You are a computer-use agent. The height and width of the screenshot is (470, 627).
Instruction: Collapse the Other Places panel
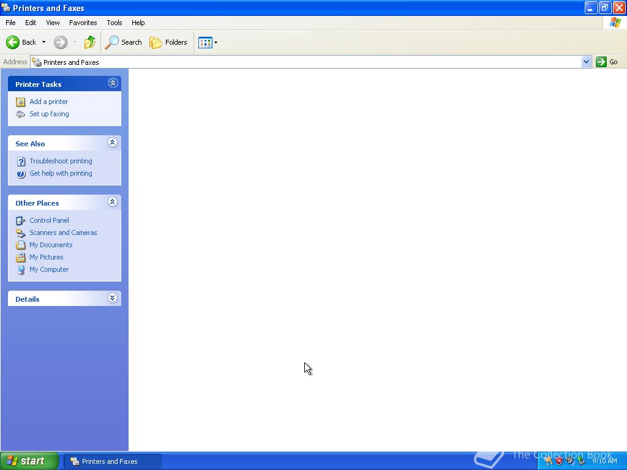click(x=113, y=202)
